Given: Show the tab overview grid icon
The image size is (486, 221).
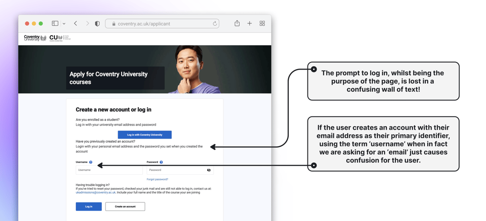Looking at the screenshot, I should [262, 23].
